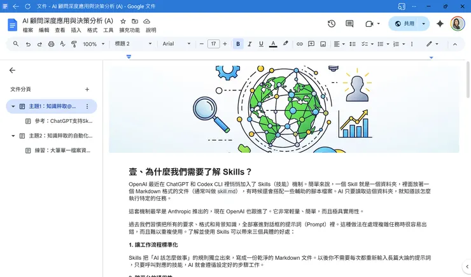471x277 pixels.
Task: Open Google account avatar
Action: click(x=458, y=24)
